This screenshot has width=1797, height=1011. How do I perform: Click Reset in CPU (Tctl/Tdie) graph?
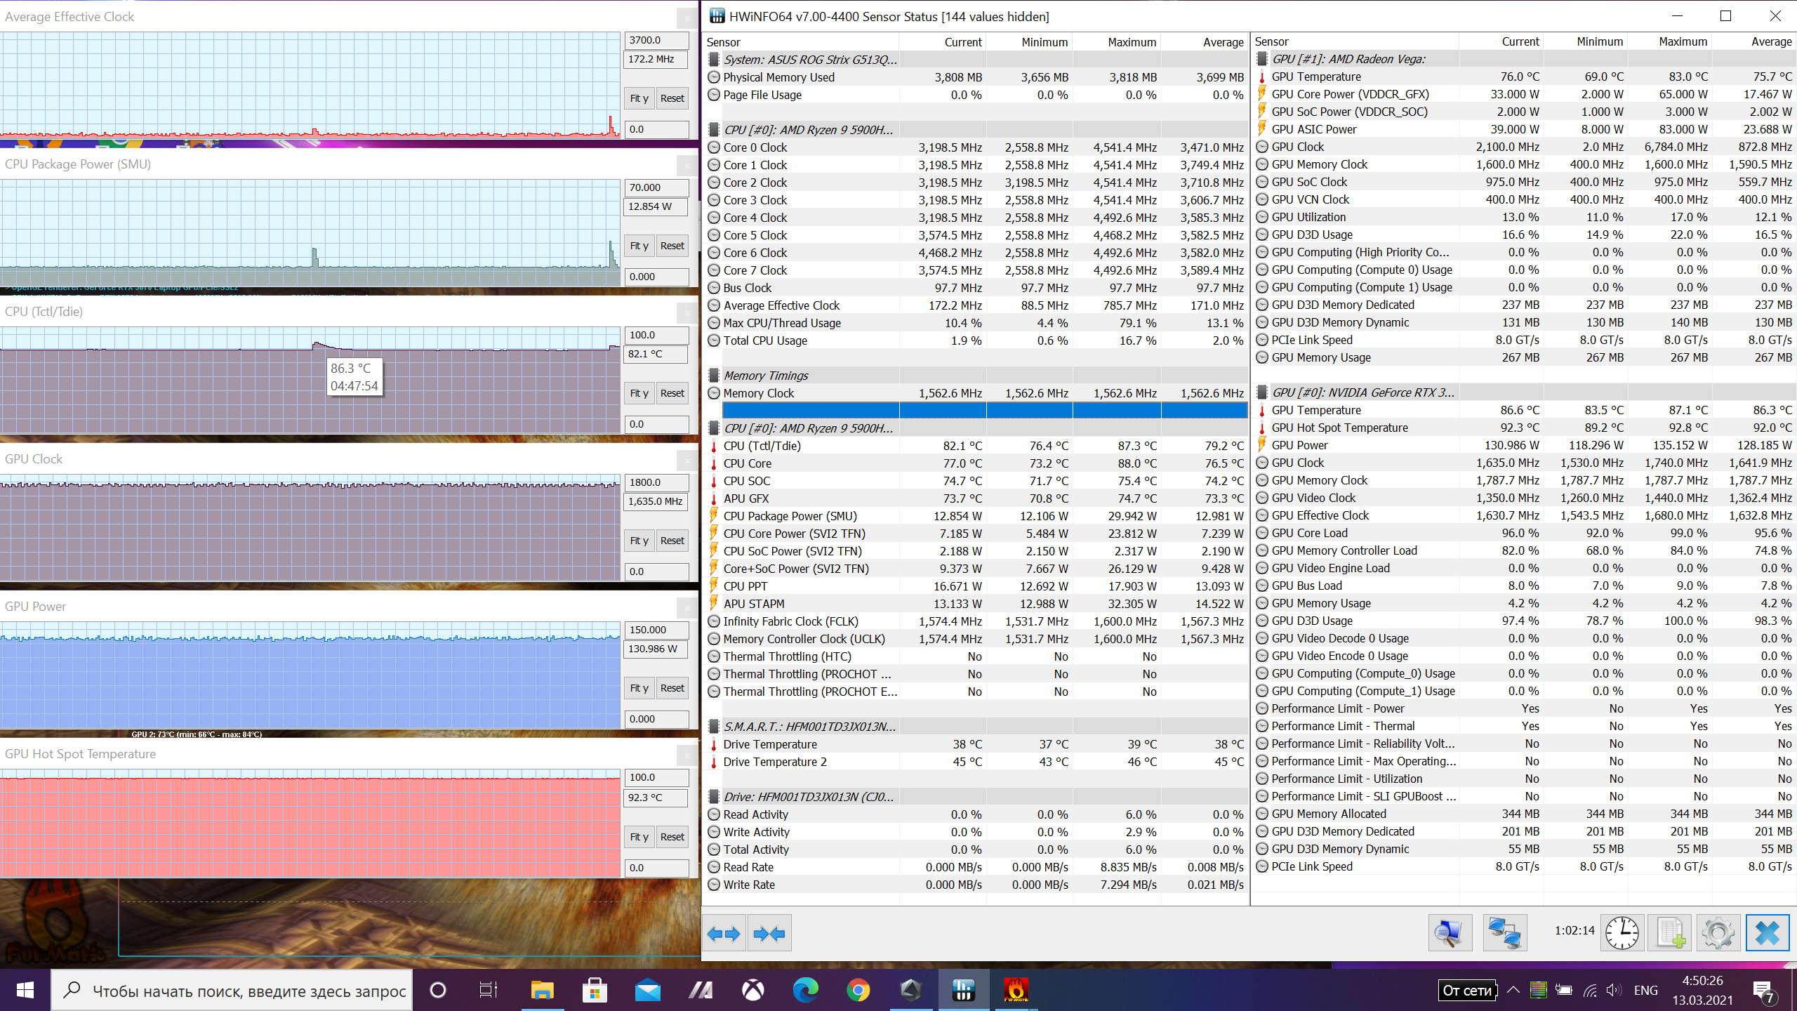click(672, 393)
